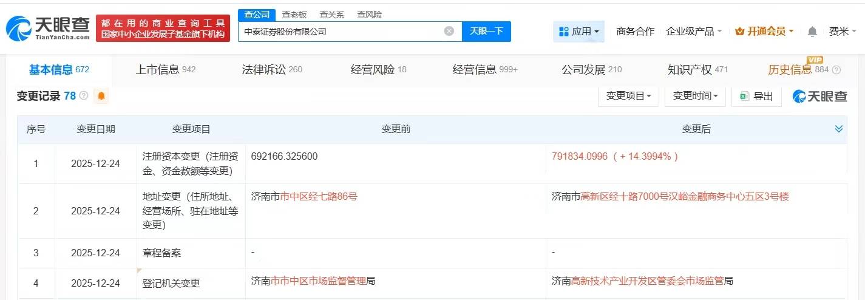Click 济南市市中区市场监督管理局 cell
Viewport: 865px width, 300px height.
pos(313,281)
